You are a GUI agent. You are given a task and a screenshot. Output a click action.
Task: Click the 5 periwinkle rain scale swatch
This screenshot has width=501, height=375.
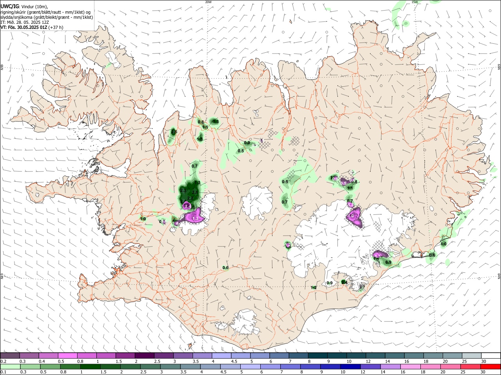click(250, 366)
